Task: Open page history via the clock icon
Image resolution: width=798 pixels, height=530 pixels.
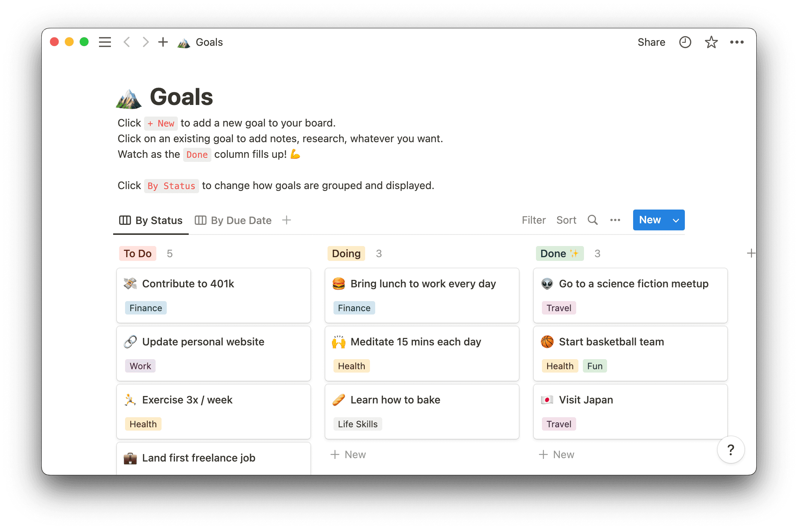Action: point(685,42)
